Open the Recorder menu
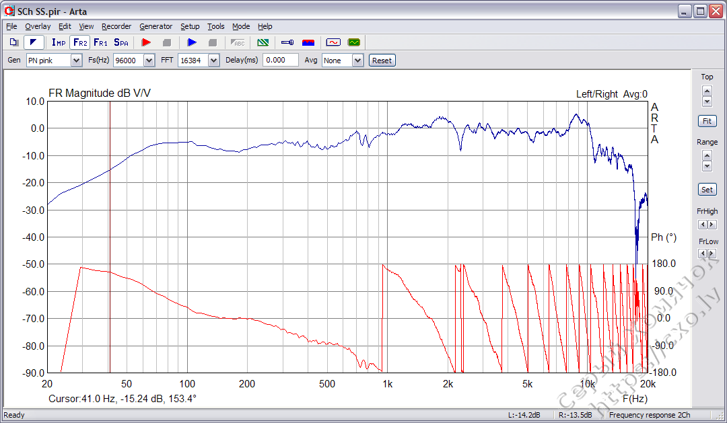 116,26
